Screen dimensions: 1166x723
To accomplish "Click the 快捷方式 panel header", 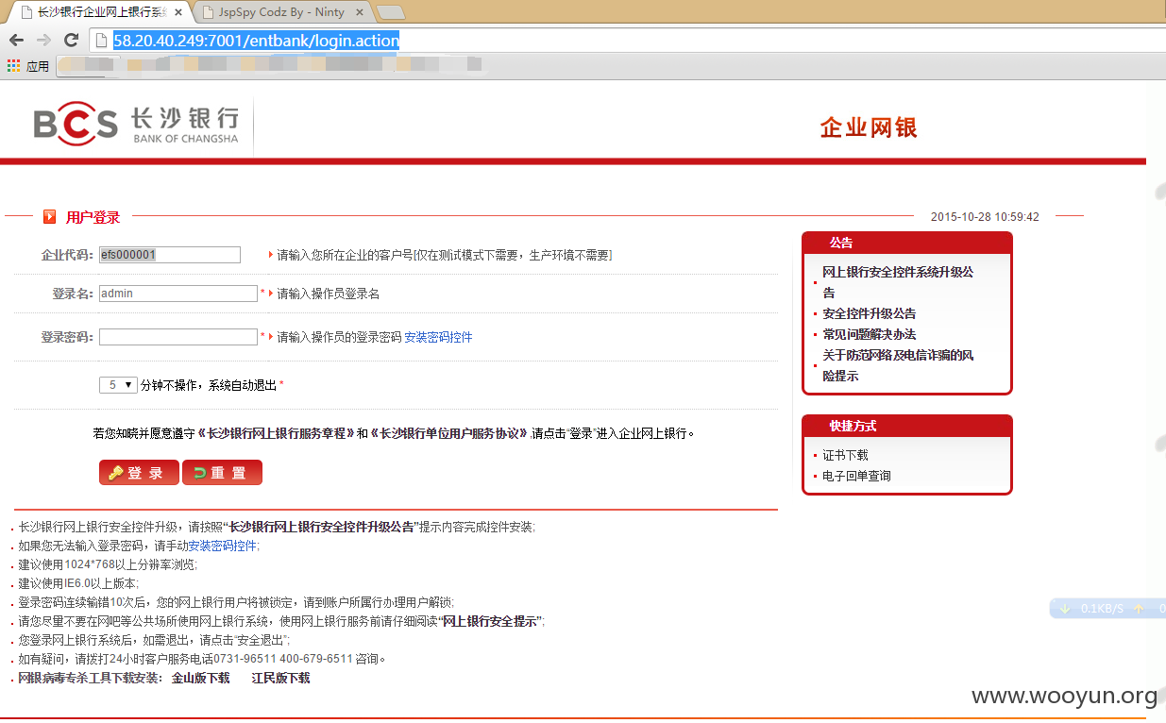I will tap(906, 426).
